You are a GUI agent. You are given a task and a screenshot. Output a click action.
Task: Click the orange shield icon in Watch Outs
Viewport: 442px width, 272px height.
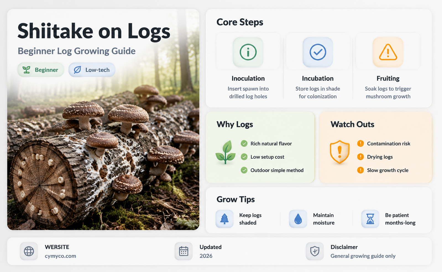click(x=340, y=152)
